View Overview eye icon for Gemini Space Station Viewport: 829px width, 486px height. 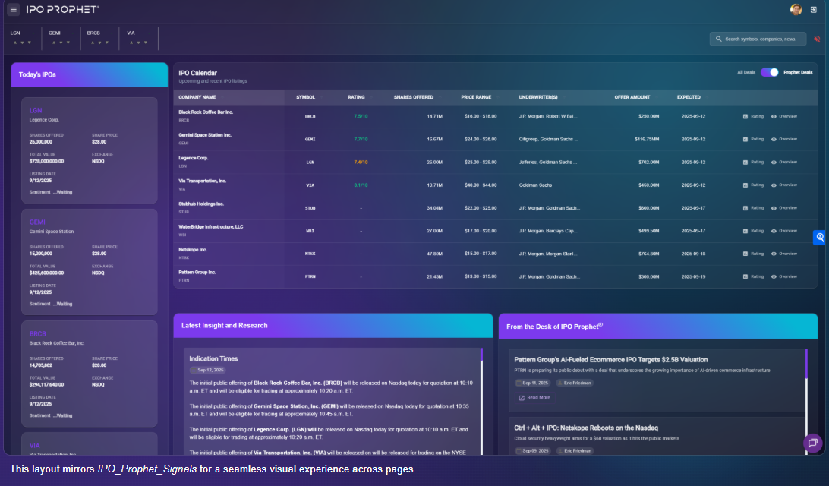coord(774,139)
